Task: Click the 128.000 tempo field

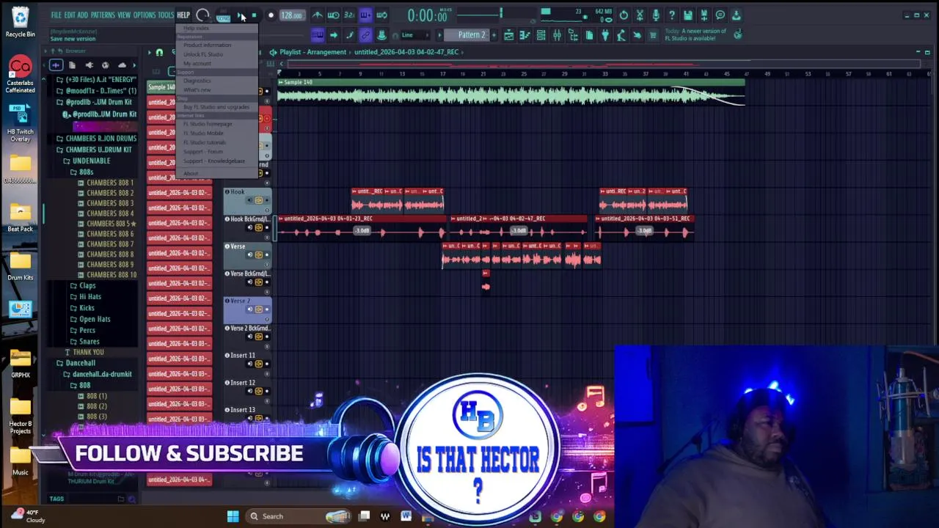Action: click(291, 15)
